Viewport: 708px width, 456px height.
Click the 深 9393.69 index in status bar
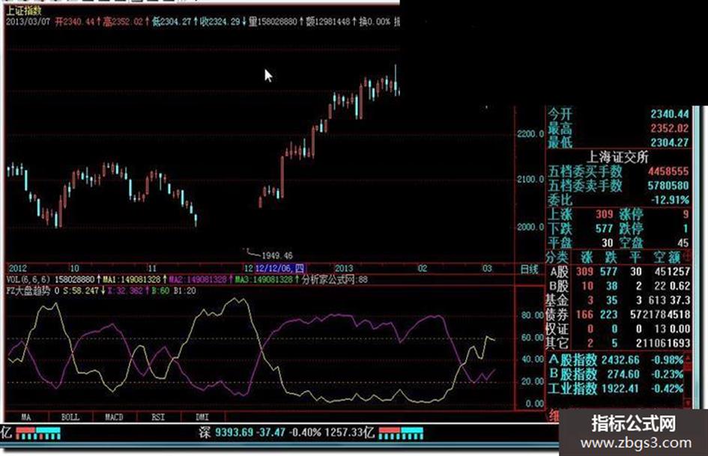point(226,433)
